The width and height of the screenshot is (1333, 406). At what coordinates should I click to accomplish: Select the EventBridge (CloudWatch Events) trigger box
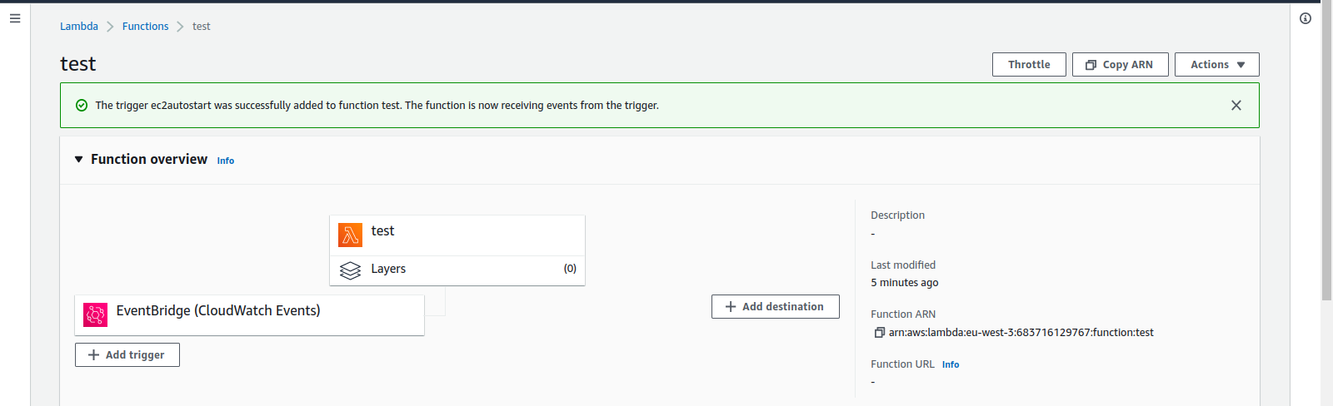[250, 315]
